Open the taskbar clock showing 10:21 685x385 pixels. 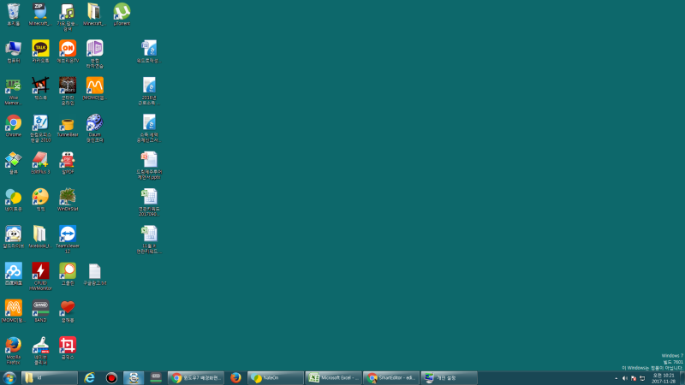tap(664, 378)
